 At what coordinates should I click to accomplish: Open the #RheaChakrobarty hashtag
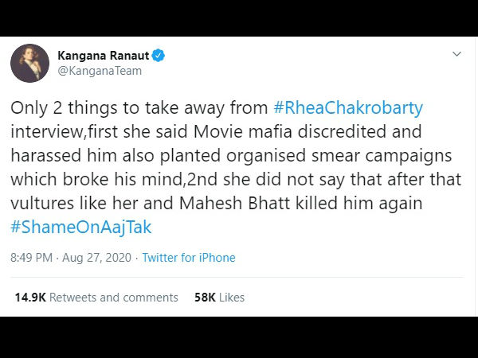pyautogui.click(x=348, y=107)
